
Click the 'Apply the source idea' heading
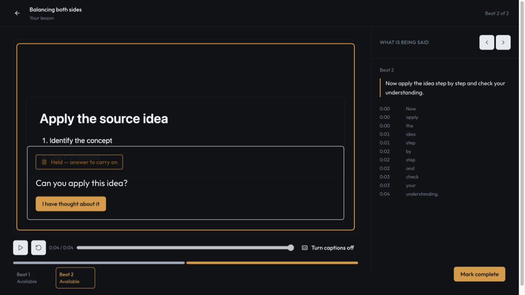(104, 118)
